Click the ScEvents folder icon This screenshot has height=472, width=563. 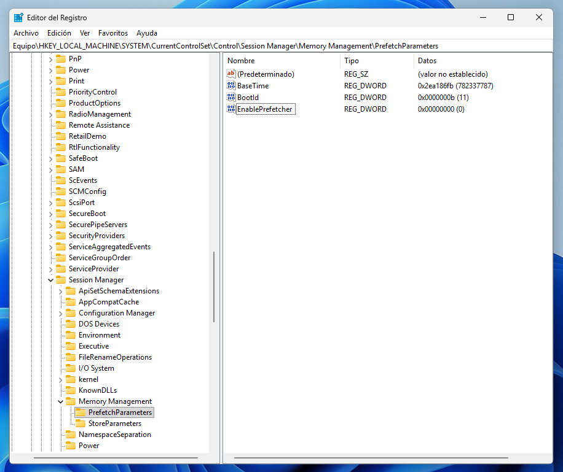click(61, 180)
